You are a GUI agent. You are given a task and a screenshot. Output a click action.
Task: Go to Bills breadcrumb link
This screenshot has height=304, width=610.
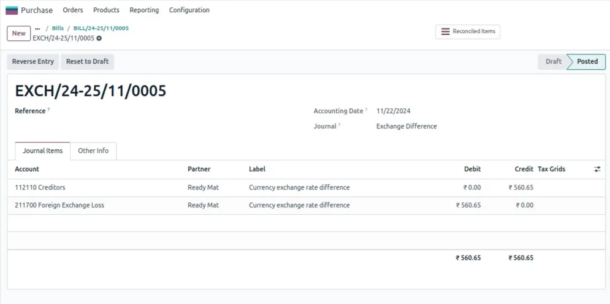(58, 28)
